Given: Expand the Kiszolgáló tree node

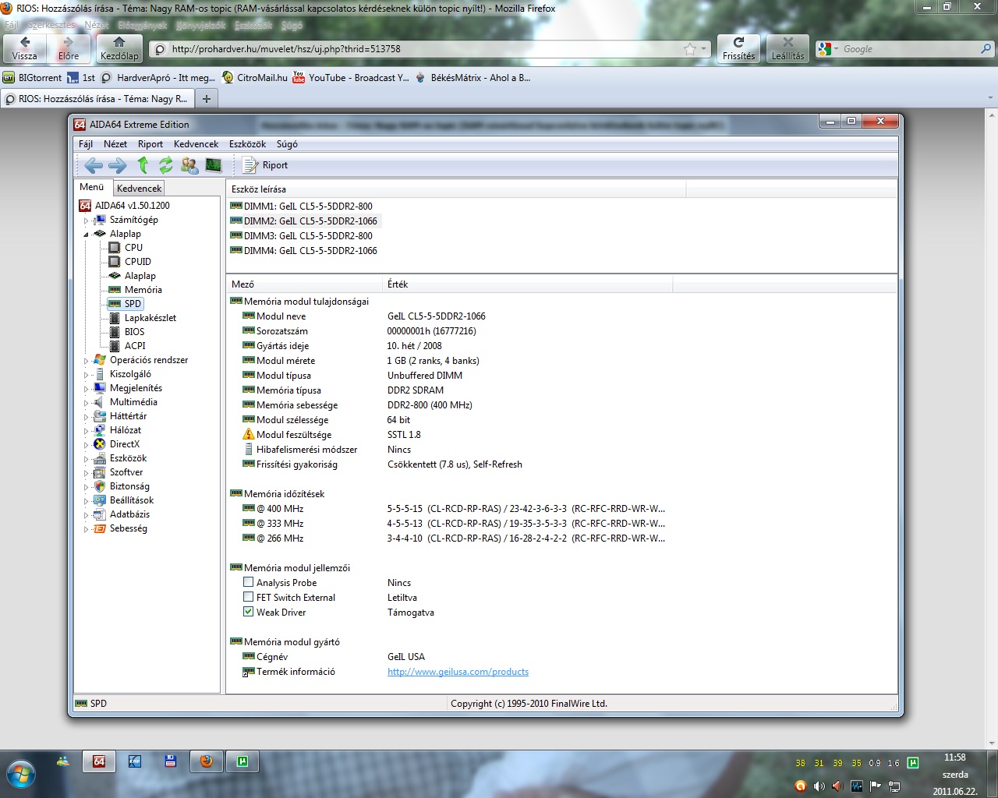Looking at the screenshot, I should coord(87,375).
